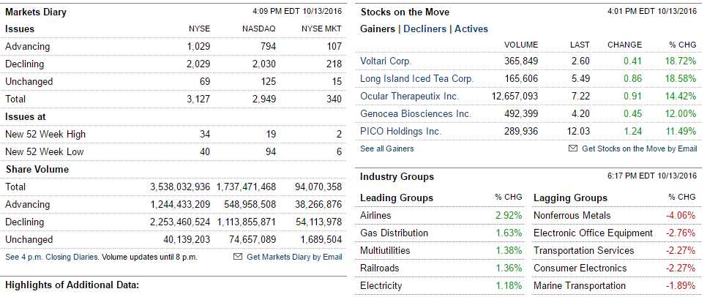707x297 pixels.
Task: Open the Railroads leading group
Action: point(379,268)
